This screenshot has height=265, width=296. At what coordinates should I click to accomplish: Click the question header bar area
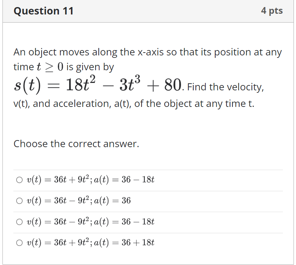coord(148,11)
